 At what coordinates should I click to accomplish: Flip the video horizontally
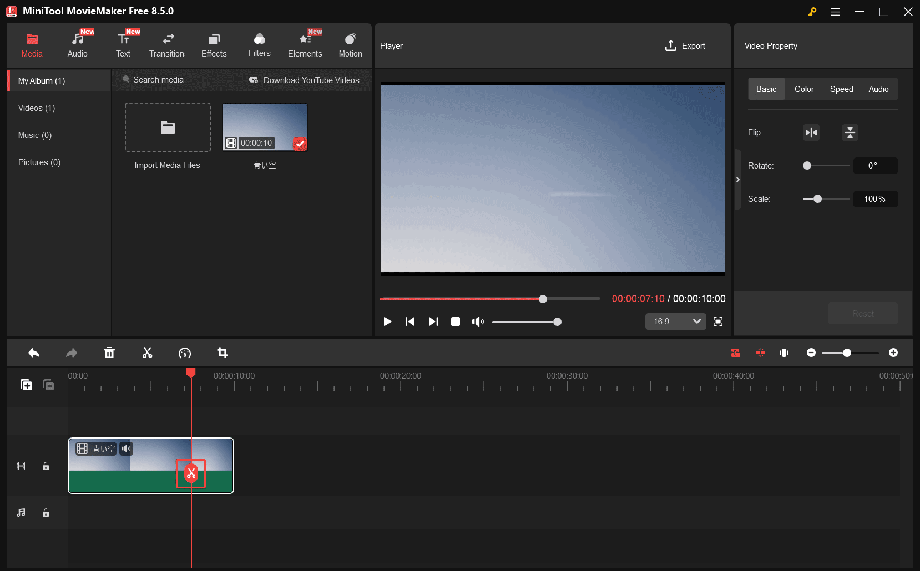[811, 132]
